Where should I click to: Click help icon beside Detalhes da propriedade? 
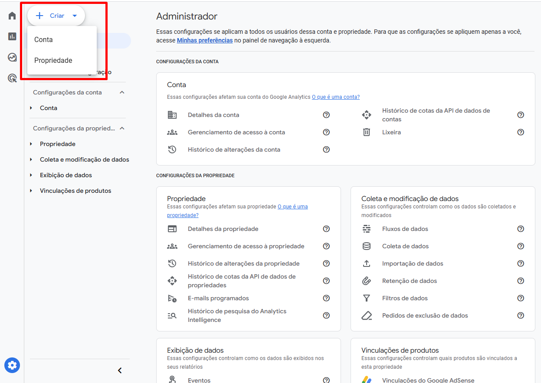pos(326,229)
